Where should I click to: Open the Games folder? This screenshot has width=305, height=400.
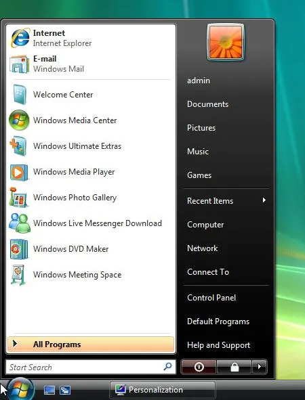(199, 175)
